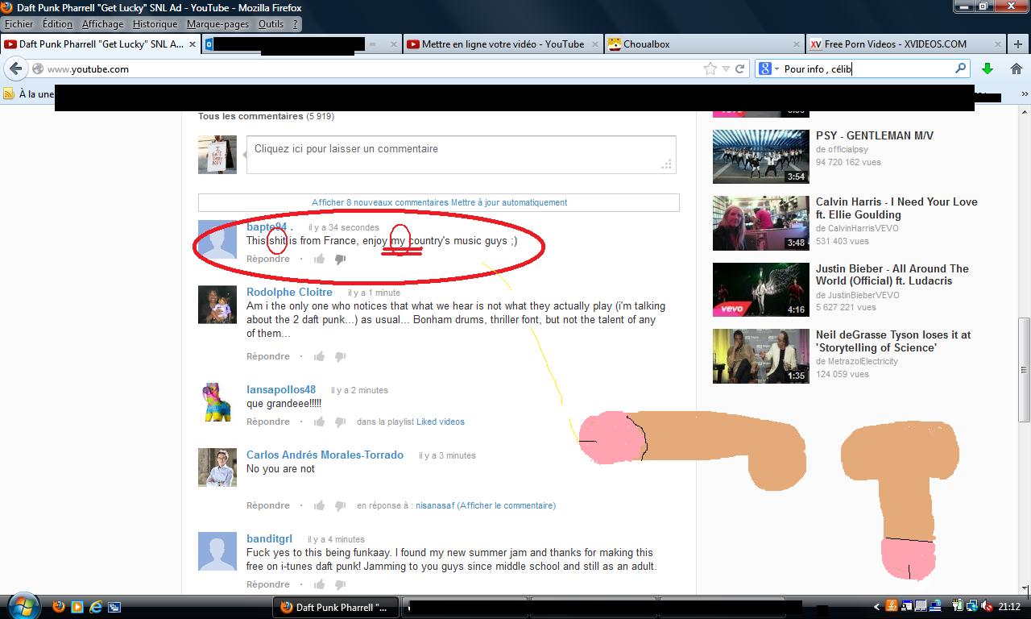Bookmark page with the star icon
Viewport: 1031px width, 619px height.
710,69
